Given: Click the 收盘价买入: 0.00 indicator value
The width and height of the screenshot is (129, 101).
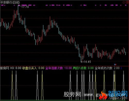Looking at the screenshot, I should 33,68.
